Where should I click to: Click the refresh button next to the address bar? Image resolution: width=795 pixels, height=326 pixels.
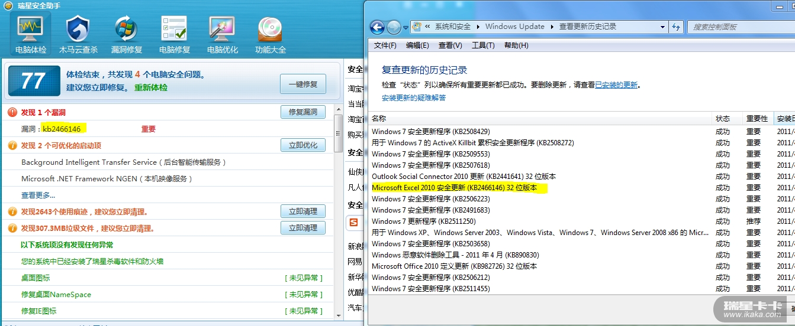click(x=677, y=27)
